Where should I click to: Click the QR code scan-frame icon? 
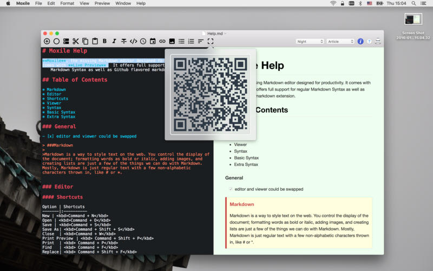point(211,41)
